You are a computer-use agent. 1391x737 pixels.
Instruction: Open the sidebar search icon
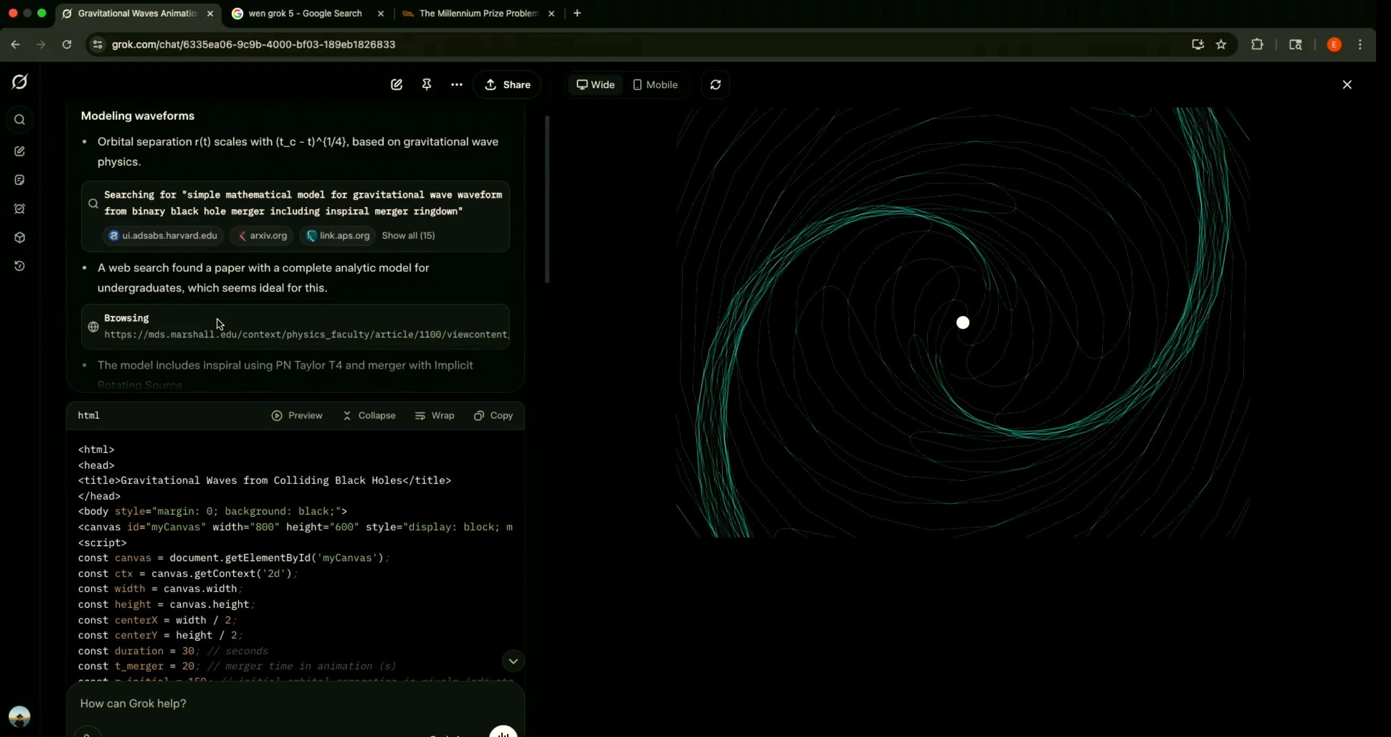(19, 120)
